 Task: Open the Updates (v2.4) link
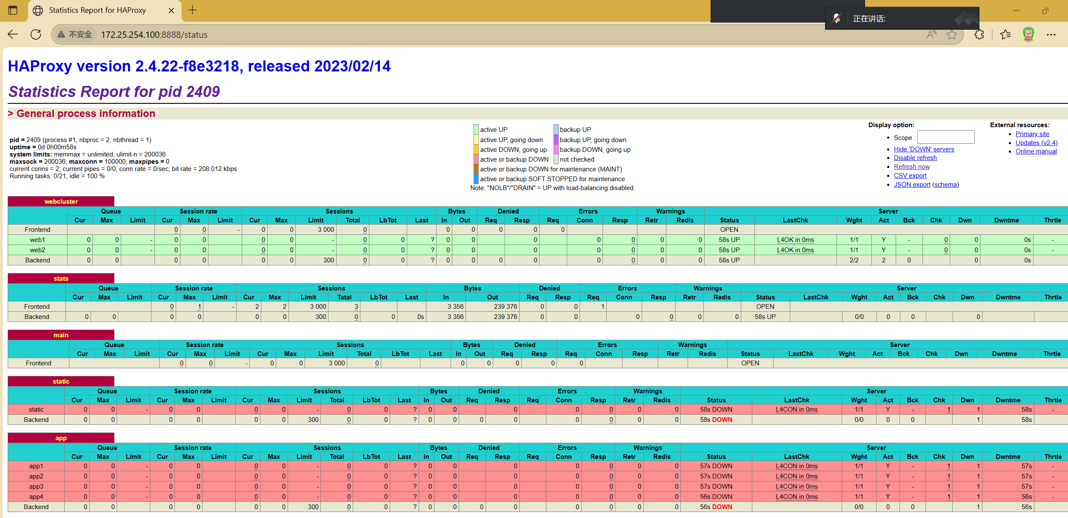(1036, 143)
